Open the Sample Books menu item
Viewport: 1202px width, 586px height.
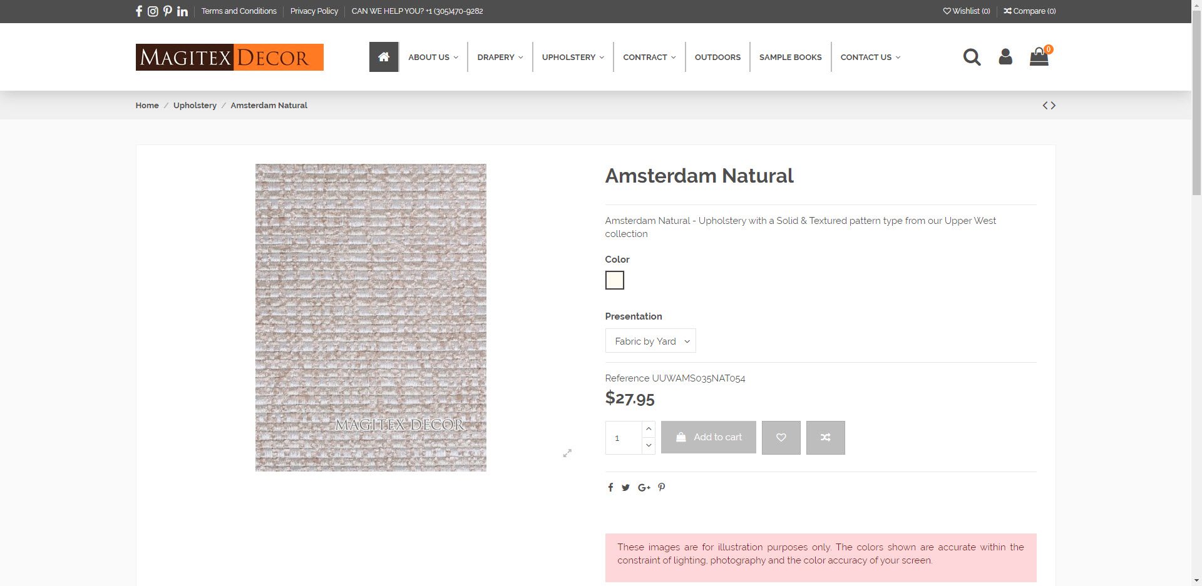point(790,57)
